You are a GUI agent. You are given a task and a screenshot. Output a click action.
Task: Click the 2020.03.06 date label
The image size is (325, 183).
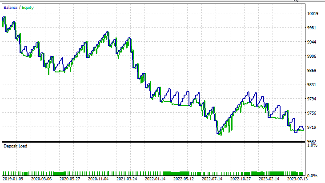pyautogui.click(x=41, y=179)
